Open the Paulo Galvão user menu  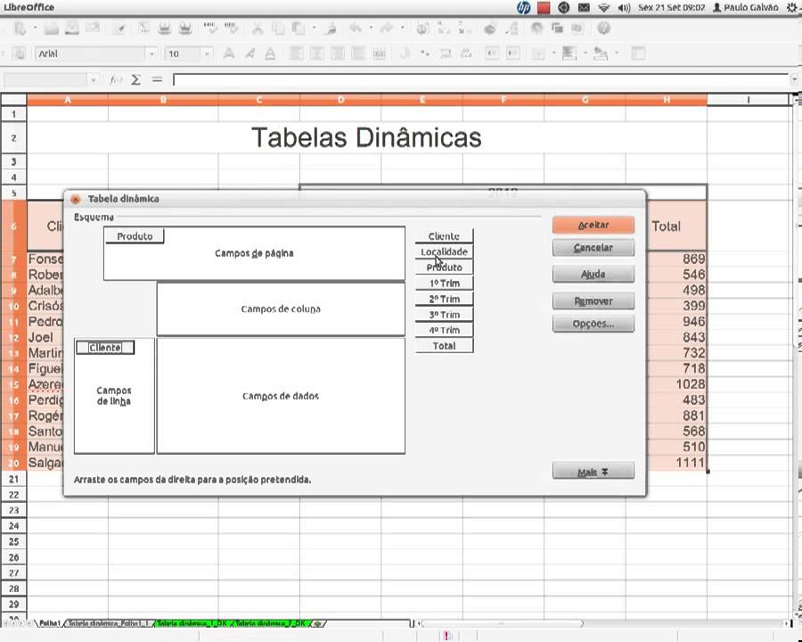pyautogui.click(x=746, y=8)
